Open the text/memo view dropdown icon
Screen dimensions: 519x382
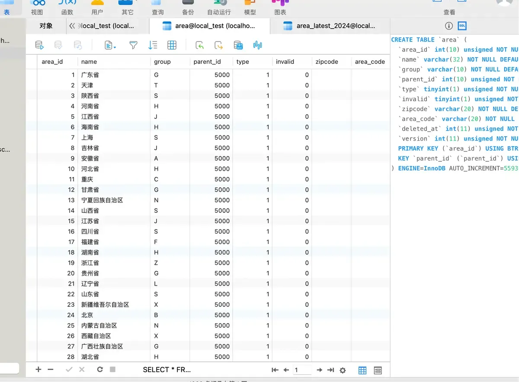click(110, 45)
